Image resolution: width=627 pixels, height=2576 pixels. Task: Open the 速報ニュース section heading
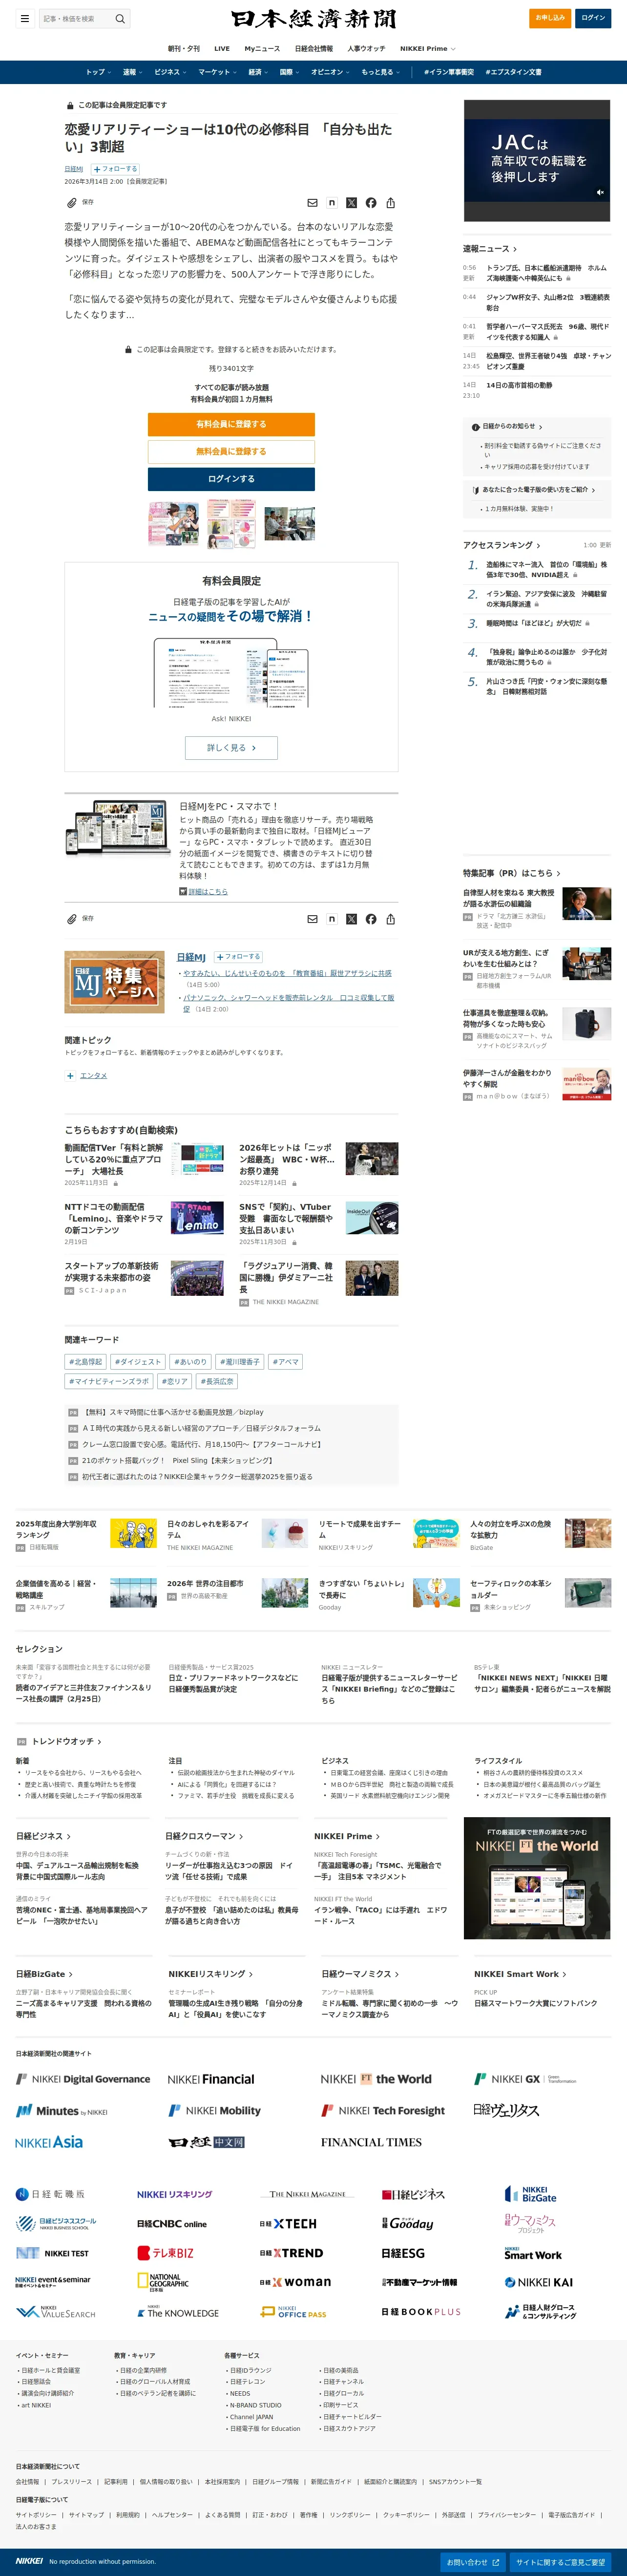pos(490,249)
